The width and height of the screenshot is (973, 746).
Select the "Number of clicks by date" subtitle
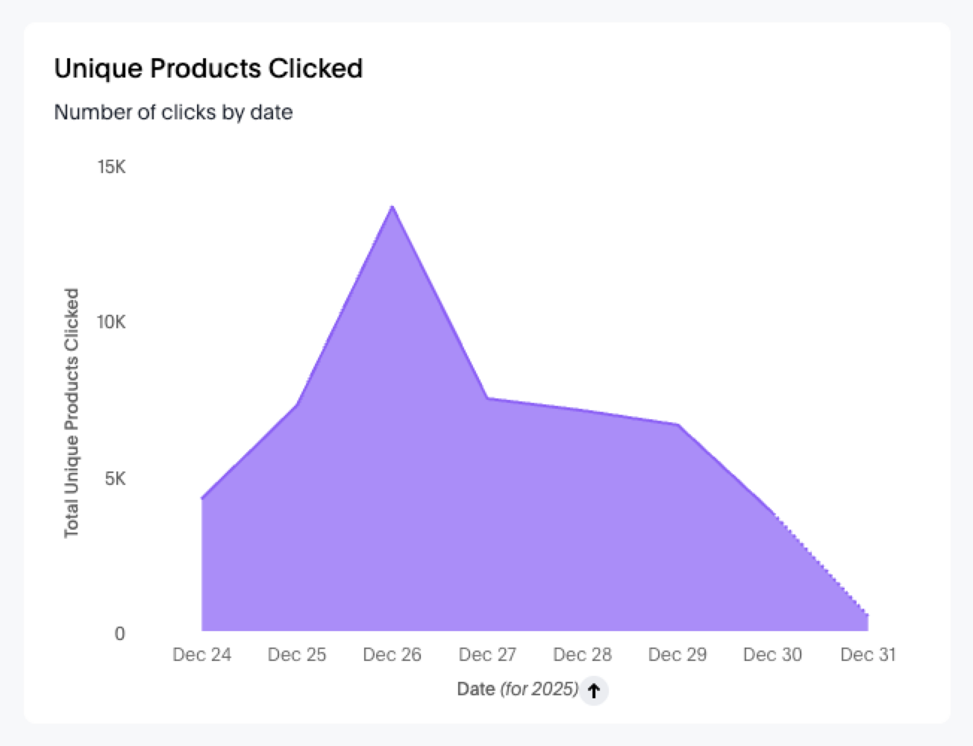coord(173,113)
